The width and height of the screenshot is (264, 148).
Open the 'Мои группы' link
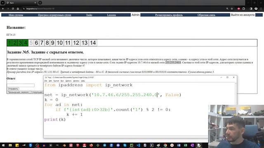point(16,15)
